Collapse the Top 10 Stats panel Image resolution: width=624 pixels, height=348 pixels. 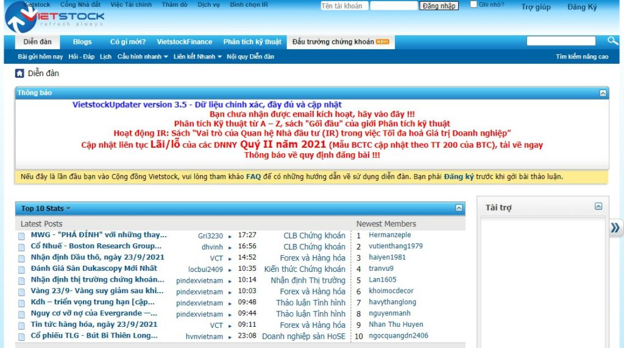tap(459, 208)
